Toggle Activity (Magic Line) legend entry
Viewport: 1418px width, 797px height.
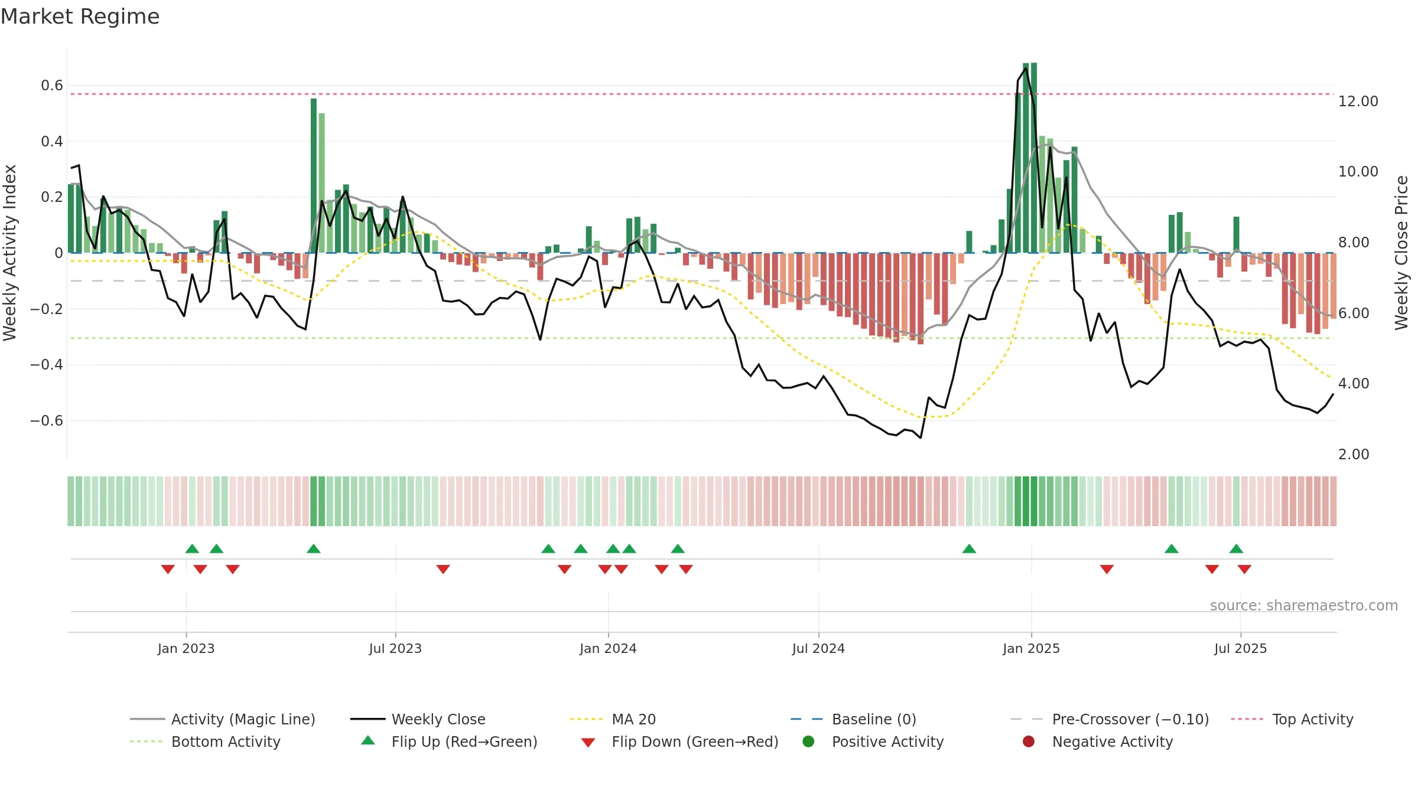click(x=223, y=719)
